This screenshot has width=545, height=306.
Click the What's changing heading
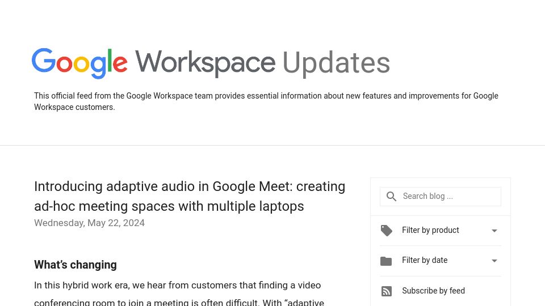[76, 265]
